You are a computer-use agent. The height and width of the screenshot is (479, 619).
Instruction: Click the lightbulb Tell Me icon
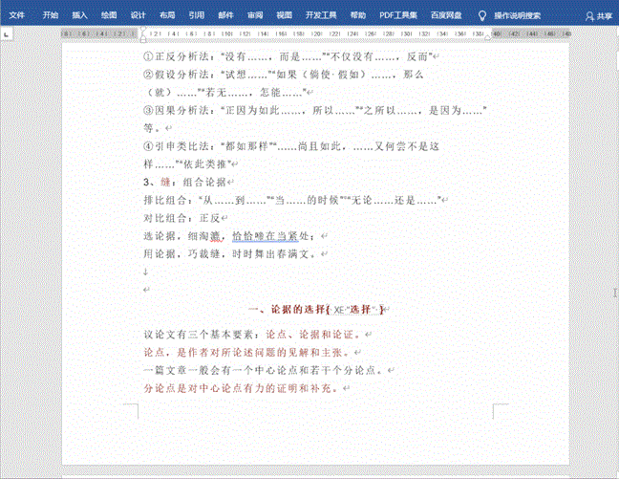point(481,15)
